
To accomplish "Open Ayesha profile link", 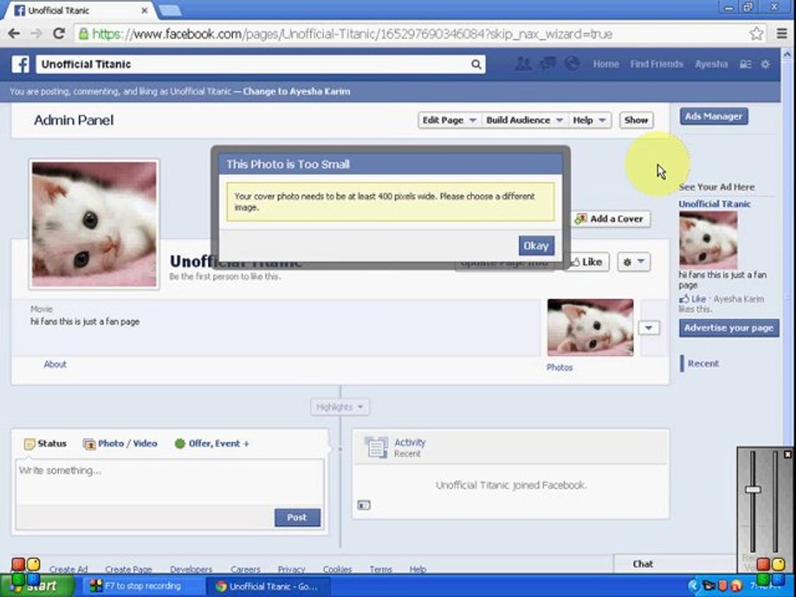I will (x=711, y=64).
